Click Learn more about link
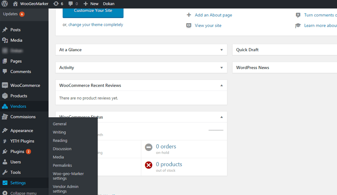Screen dimensions: 337x195 click(x=321, y=25)
